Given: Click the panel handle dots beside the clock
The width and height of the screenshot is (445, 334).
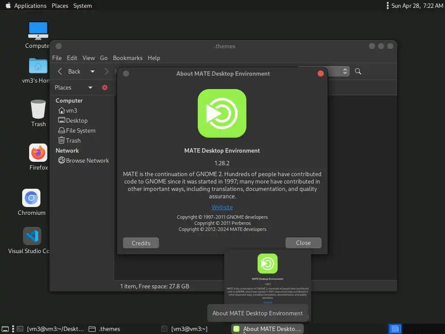Looking at the screenshot, I should point(388,6).
